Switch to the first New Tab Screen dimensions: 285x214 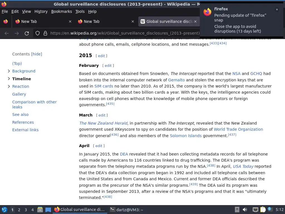point(43,21)
